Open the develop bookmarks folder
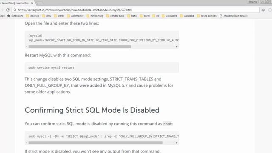The height and width of the screenshot is (153, 272). pyautogui.click(x=33, y=16)
